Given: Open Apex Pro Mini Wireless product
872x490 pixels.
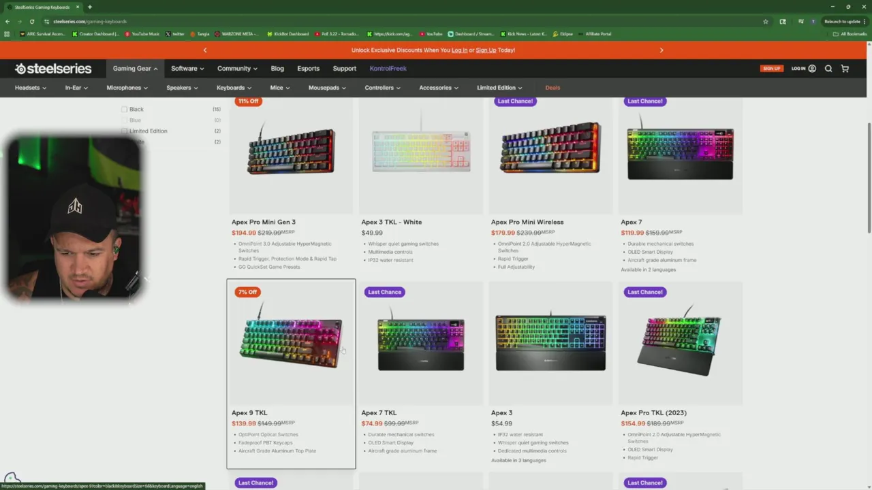Looking at the screenshot, I should coord(527,222).
